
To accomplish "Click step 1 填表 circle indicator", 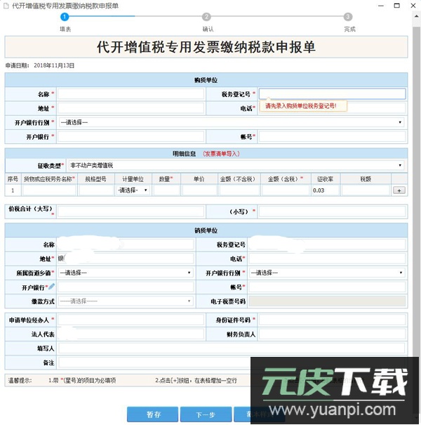I will (65, 17).
